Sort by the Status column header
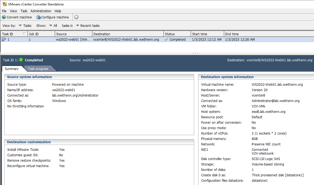 [177, 34]
